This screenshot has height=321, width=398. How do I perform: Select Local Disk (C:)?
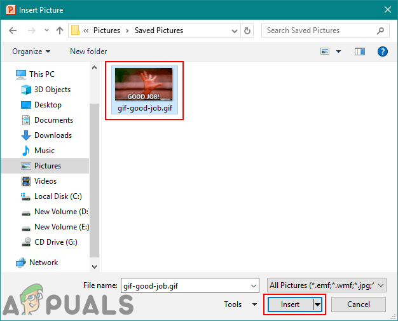tap(58, 196)
